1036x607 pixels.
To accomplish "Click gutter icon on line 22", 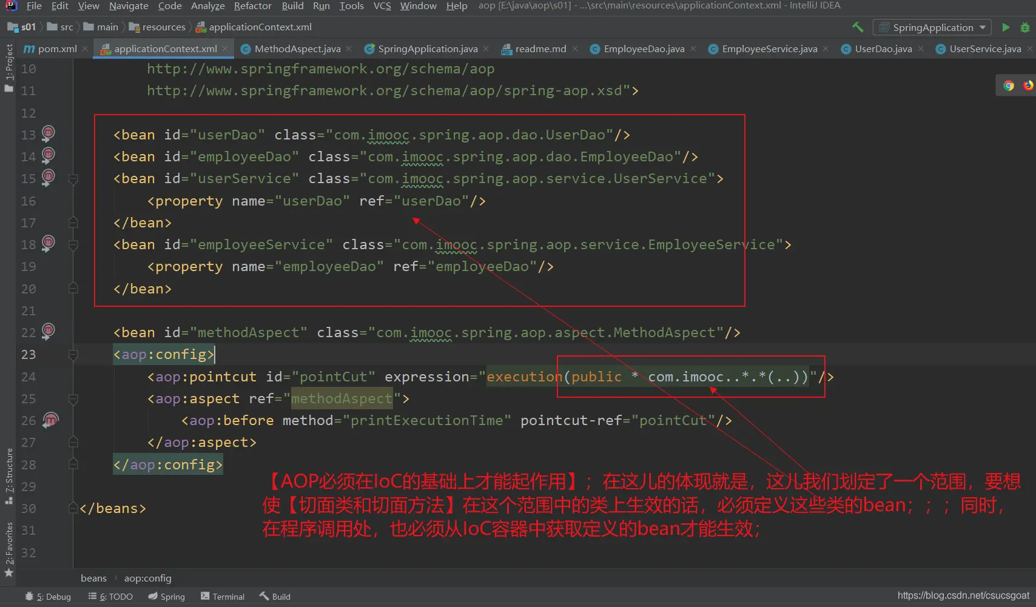I will click(x=48, y=331).
